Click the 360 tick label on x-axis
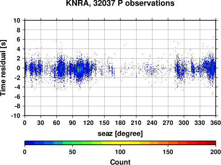This screenshot has height=165, width=221. pos(216,123)
